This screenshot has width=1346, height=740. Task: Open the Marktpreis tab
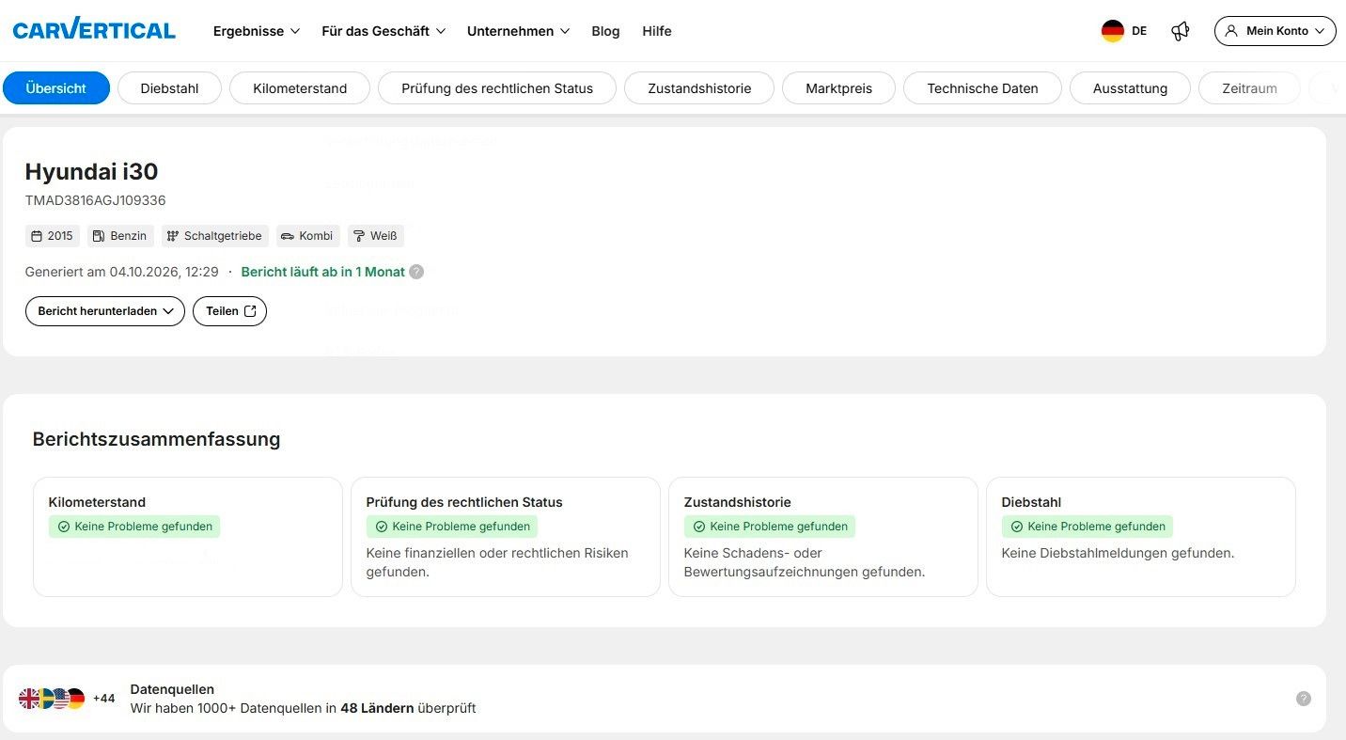[838, 88]
